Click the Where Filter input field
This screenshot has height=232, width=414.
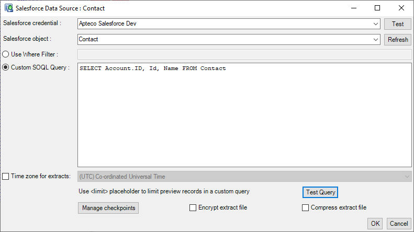(x=244, y=54)
